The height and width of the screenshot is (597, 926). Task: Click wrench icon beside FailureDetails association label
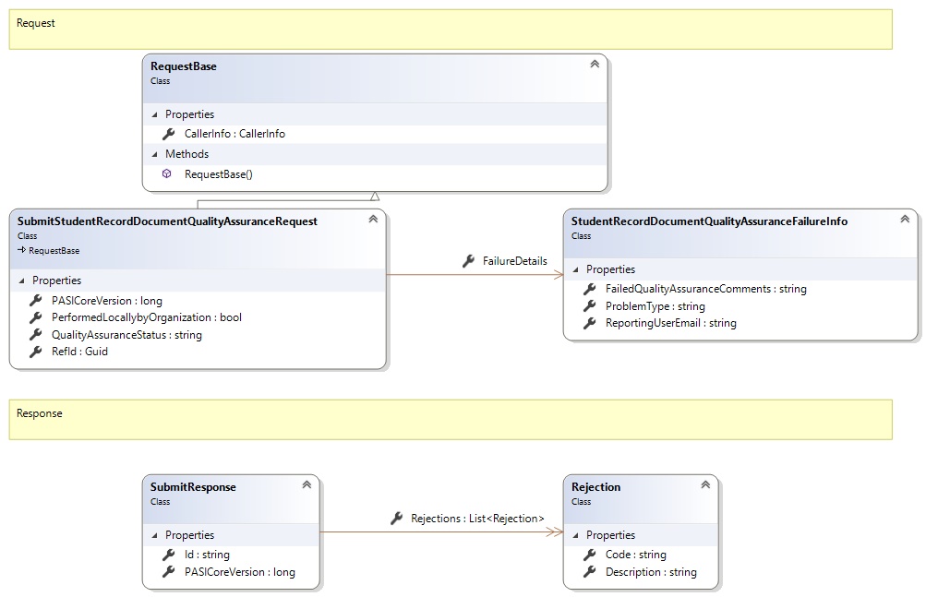click(x=468, y=261)
